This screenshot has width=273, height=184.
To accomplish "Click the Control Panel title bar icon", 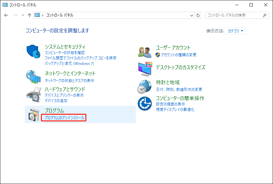I will click(5, 5).
